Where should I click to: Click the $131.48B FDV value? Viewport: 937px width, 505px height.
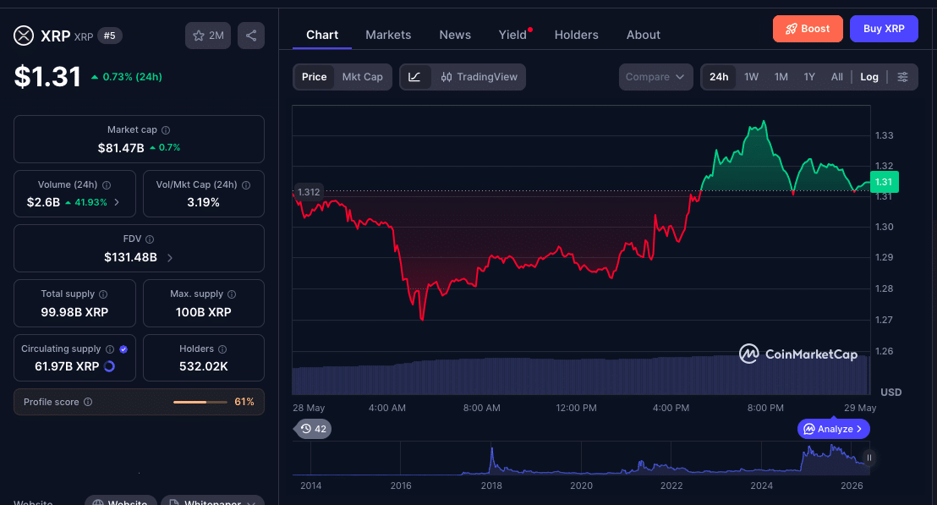point(130,258)
